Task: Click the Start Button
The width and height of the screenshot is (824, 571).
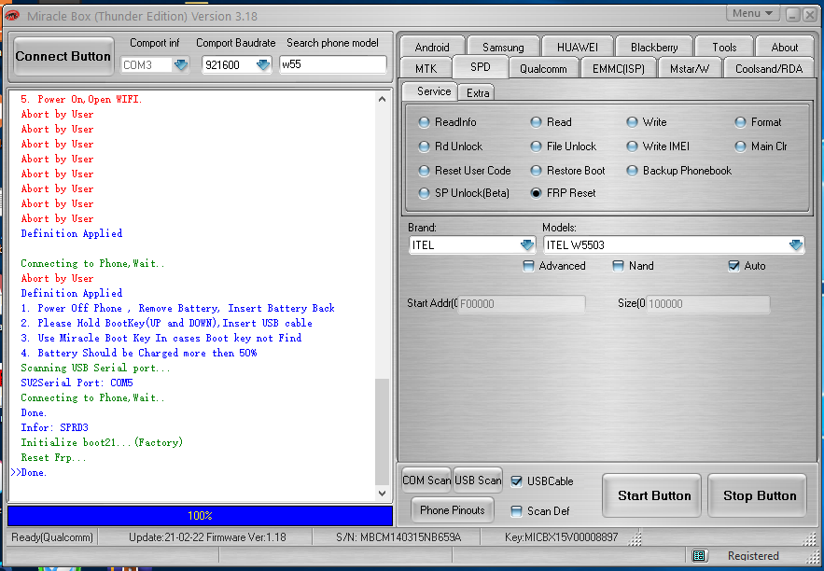Action: pos(651,495)
